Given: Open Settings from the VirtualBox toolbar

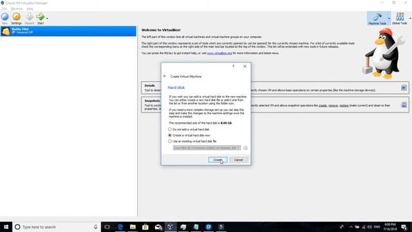Looking at the screenshot, I should [x=16, y=18].
